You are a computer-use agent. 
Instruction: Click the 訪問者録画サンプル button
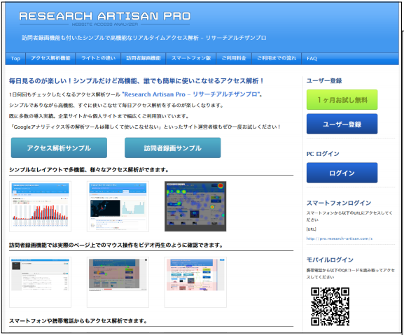(173, 148)
